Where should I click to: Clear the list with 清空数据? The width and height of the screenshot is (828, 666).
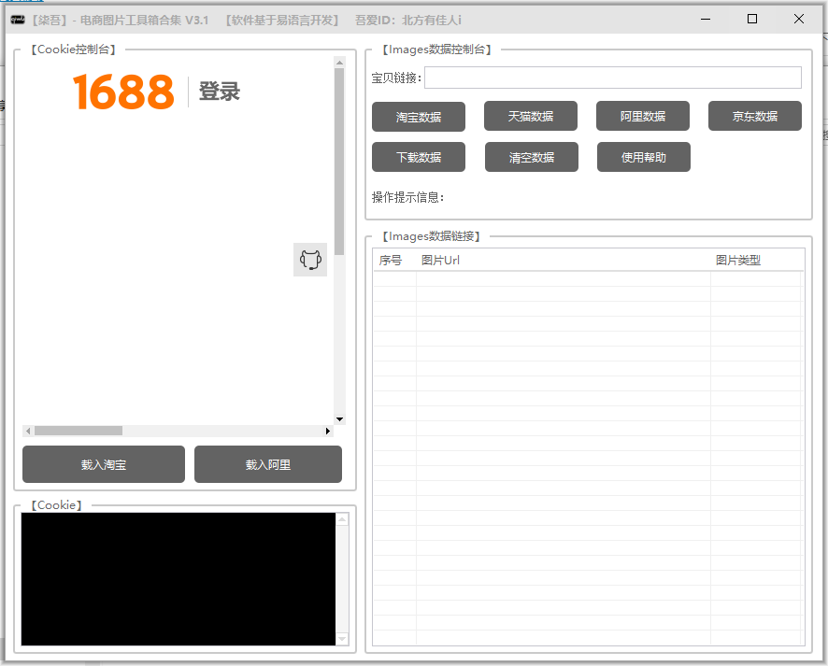pos(531,157)
